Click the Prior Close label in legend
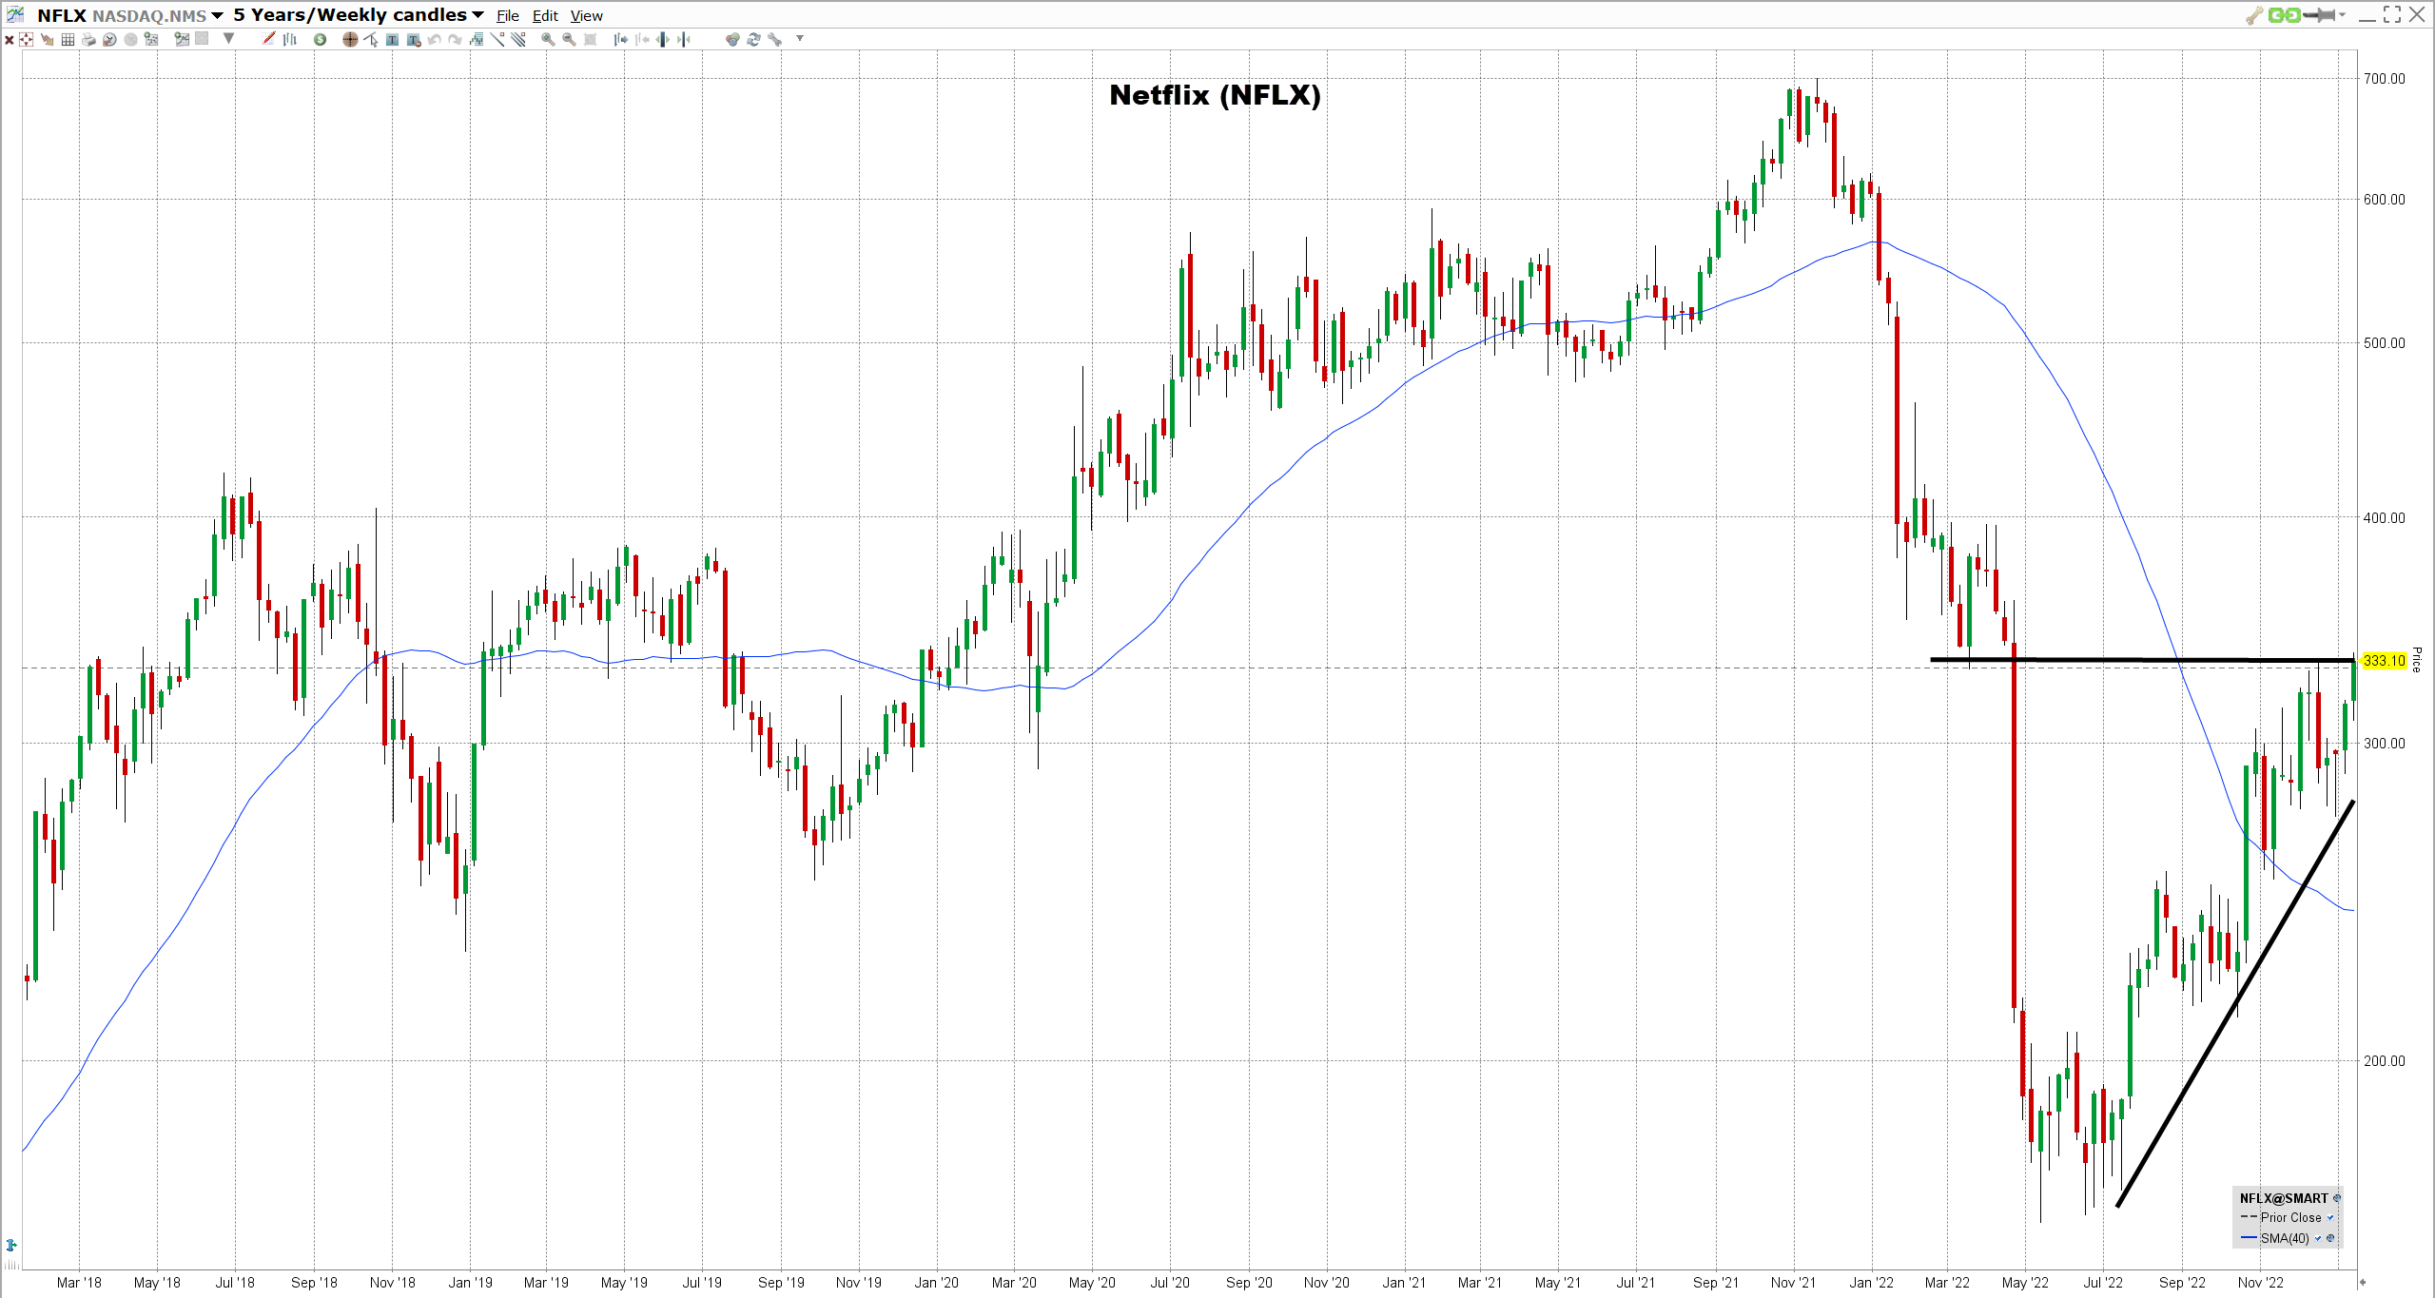The height and width of the screenshot is (1298, 2435). [x=2291, y=1217]
